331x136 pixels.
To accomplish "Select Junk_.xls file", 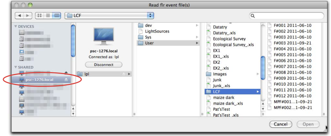I will click(233, 86).
